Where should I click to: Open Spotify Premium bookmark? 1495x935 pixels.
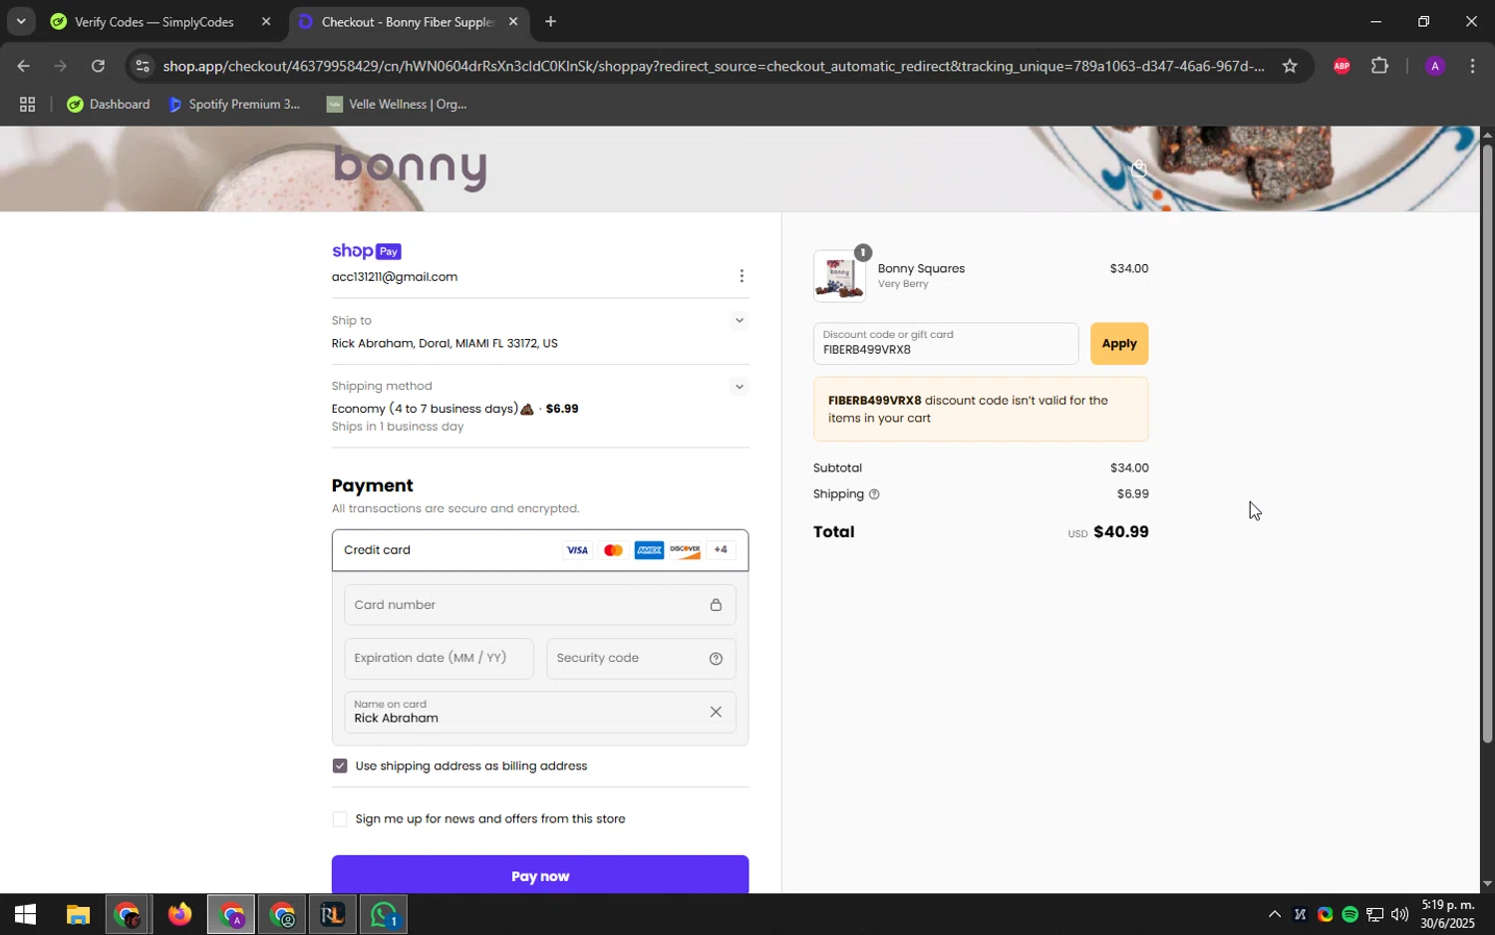(x=234, y=105)
